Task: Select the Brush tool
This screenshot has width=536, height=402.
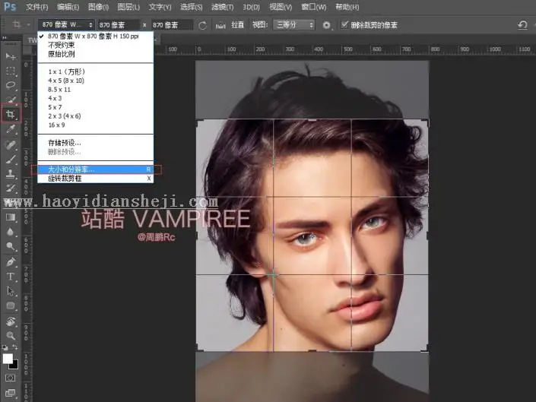Action: [11, 160]
